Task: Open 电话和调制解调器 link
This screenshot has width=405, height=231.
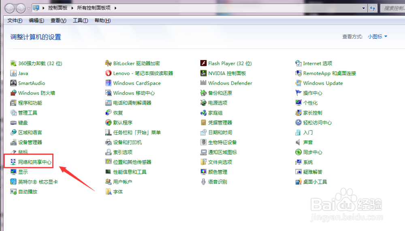Action: (132, 103)
